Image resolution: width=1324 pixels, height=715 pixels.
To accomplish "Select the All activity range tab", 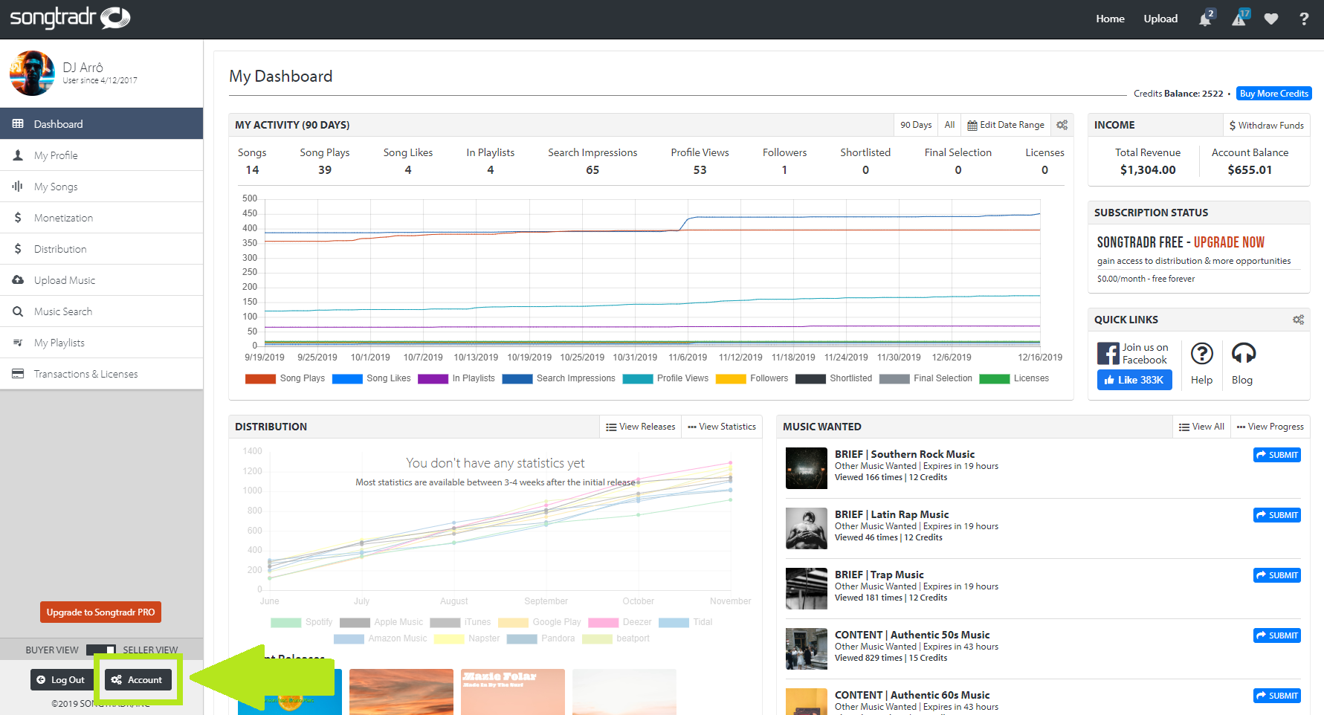I will 949,125.
